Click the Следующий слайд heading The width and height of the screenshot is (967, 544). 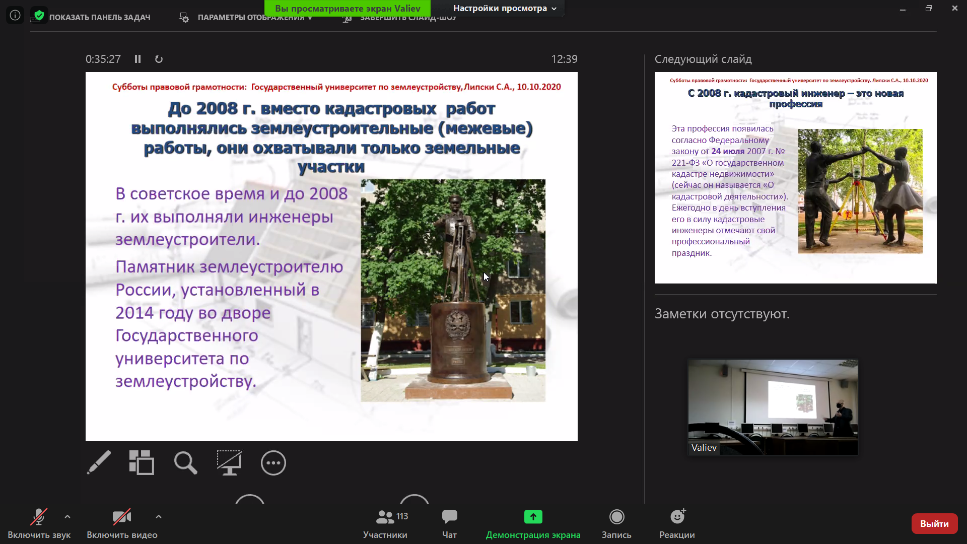point(703,59)
